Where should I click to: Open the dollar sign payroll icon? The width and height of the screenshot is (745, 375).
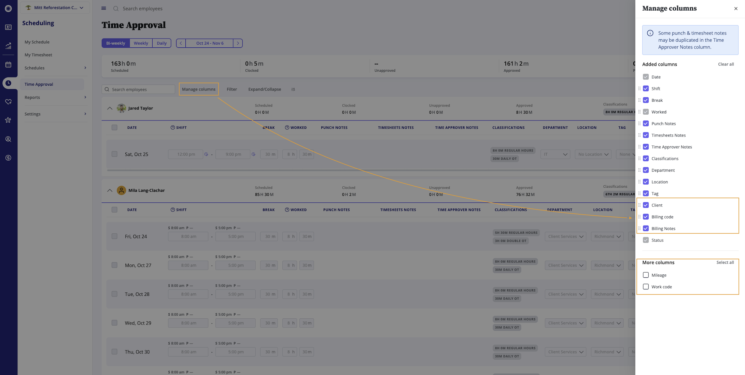pos(8,158)
